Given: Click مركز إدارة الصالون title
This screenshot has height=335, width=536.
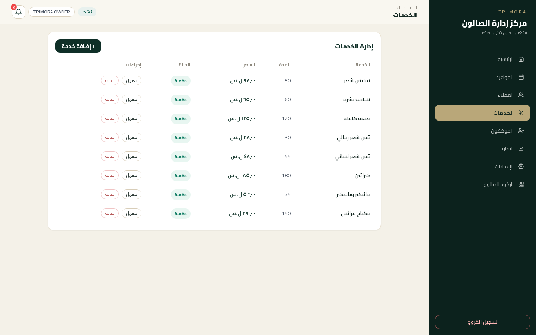Looking at the screenshot, I should (x=494, y=23).
